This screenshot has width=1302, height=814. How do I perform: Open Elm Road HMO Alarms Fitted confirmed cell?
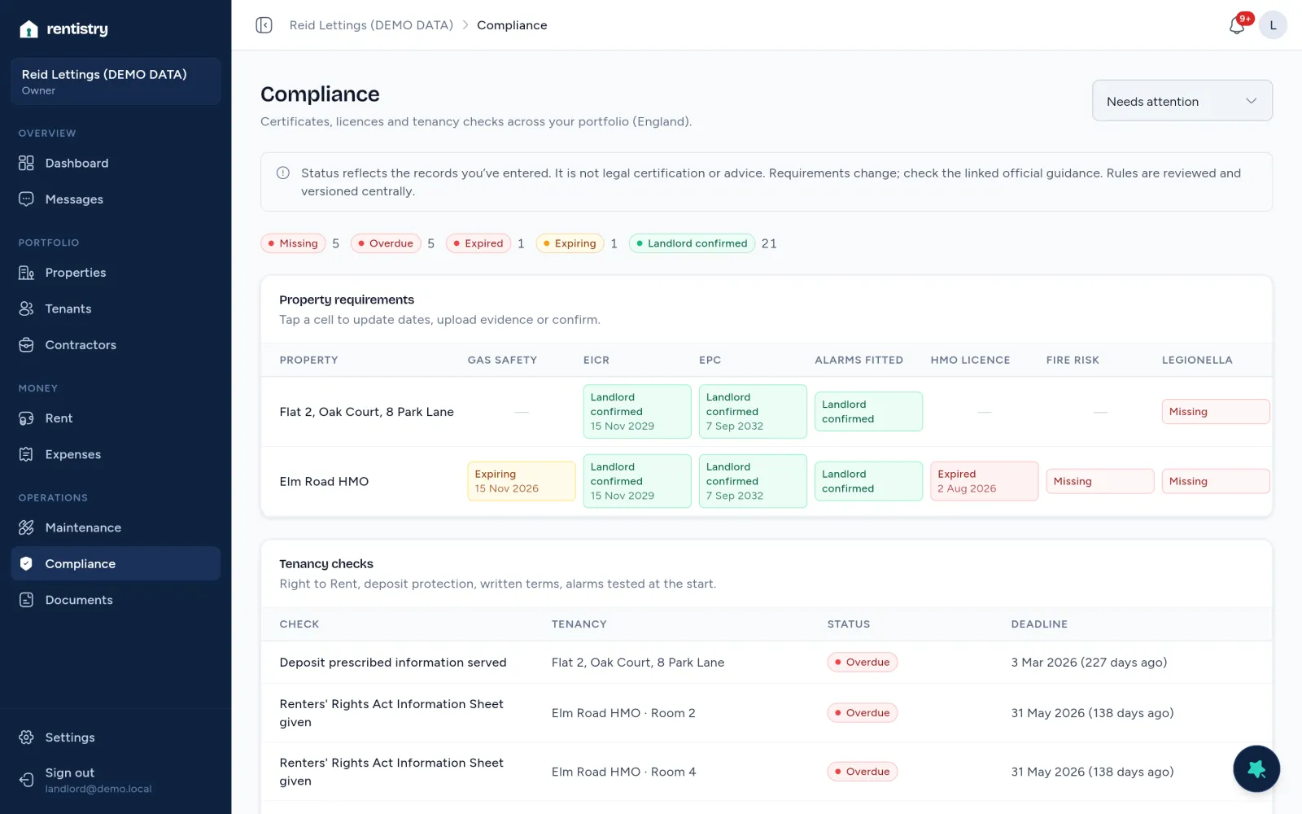click(x=868, y=481)
